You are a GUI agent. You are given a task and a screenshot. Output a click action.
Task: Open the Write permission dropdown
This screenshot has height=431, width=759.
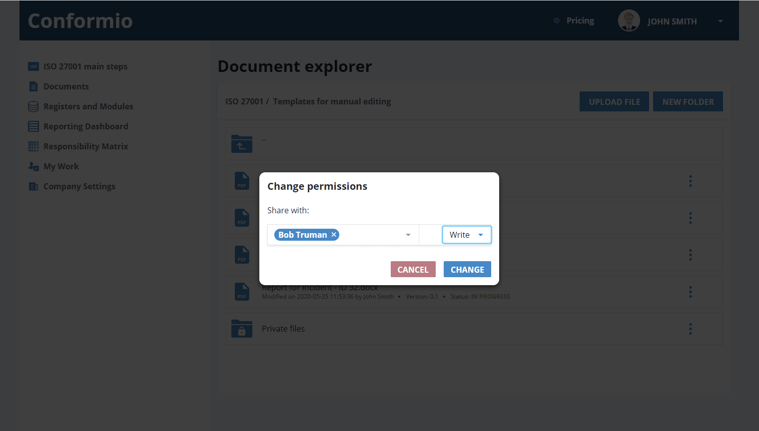tap(467, 235)
